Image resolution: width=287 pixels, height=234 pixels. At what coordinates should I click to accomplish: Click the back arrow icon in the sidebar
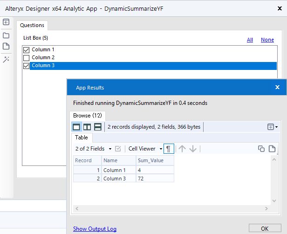6,22
